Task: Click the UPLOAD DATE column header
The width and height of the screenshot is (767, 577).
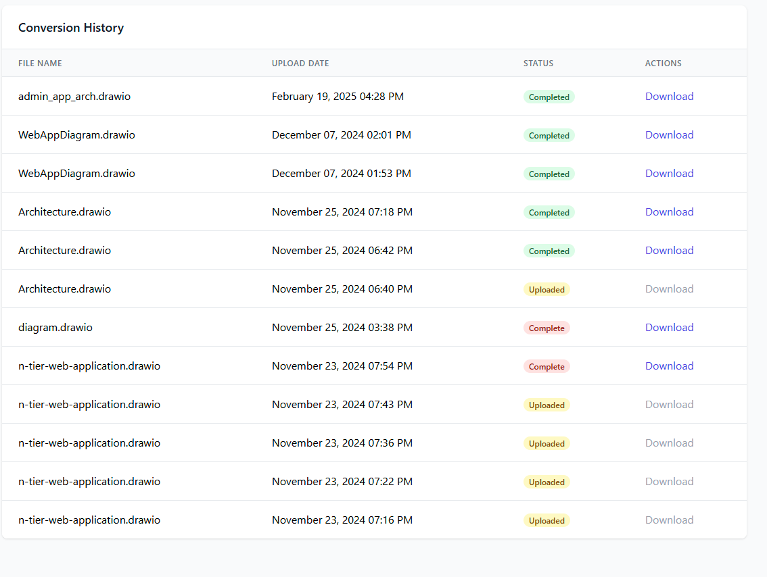Action: pyautogui.click(x=300, y=64)
